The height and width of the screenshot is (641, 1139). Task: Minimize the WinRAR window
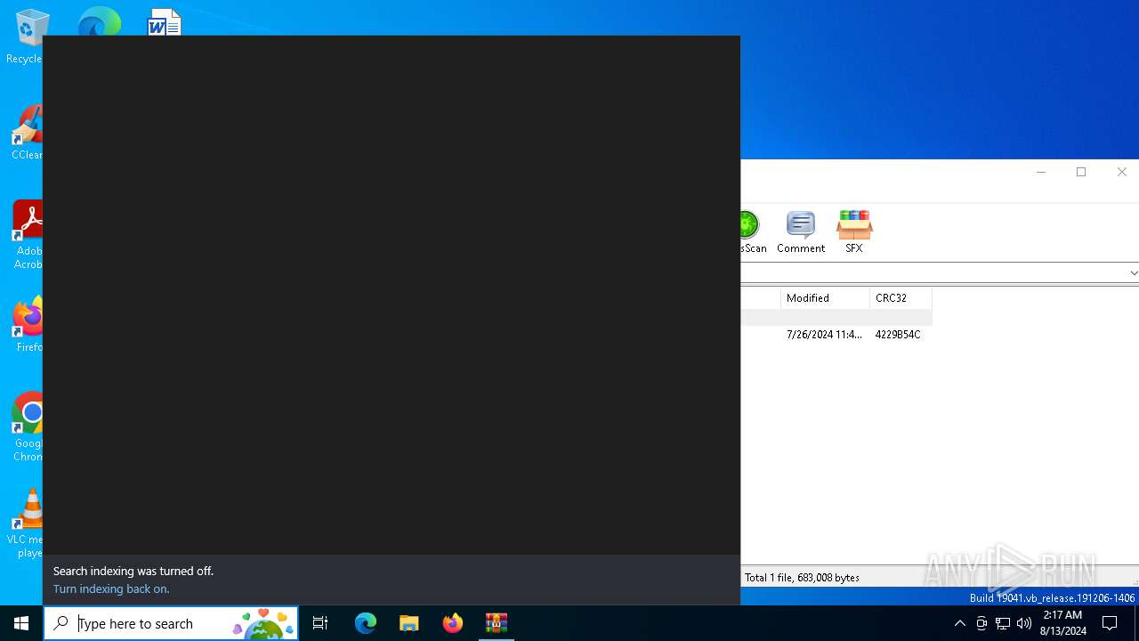(1041, 172)
